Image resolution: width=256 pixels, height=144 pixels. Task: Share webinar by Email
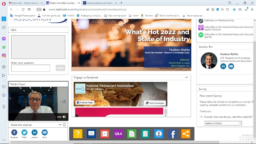44,132
